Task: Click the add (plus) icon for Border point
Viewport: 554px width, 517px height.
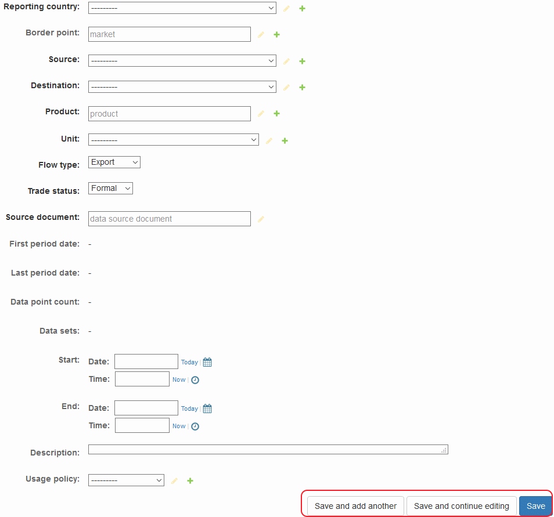Action: 276,35
